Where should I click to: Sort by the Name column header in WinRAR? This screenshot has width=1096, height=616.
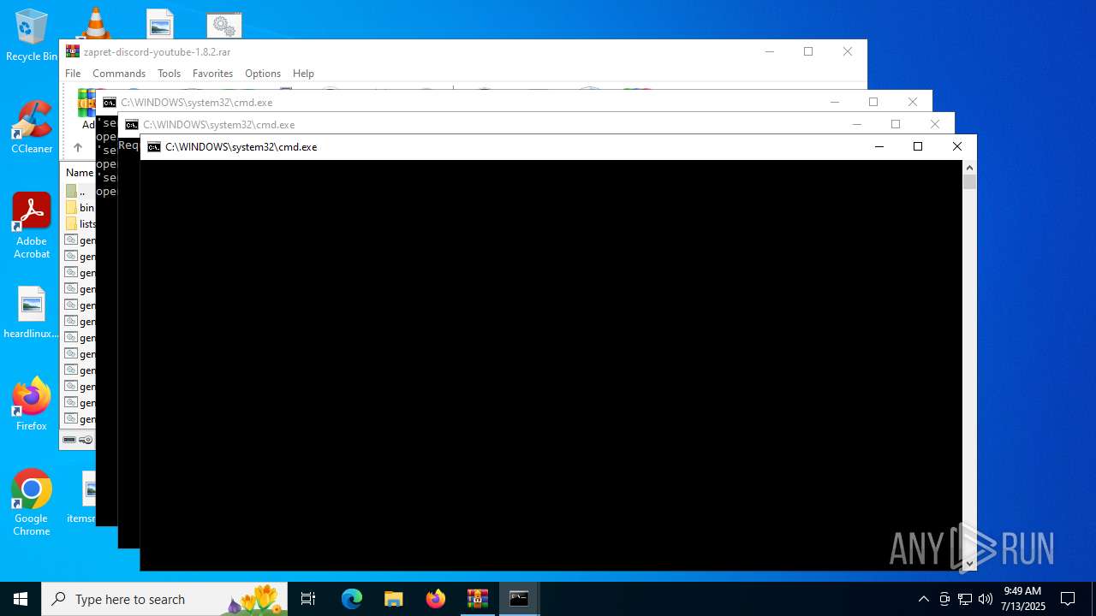(79, 172)
